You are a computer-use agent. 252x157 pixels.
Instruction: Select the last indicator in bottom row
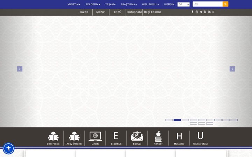click(x=210, y=124)
